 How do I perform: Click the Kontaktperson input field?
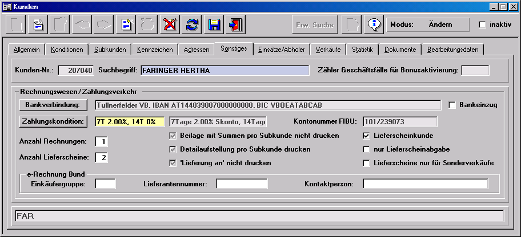click(426, 183)
